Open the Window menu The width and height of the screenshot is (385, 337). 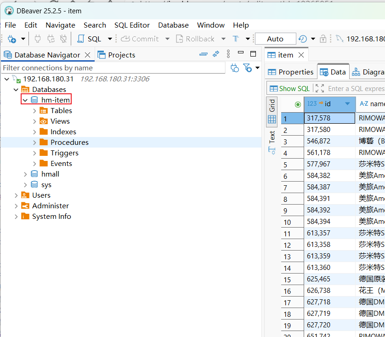211,25
